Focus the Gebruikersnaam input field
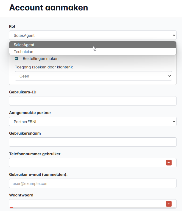Image resolution: width=182 pixels, height=211 pixels. point(93,142)
